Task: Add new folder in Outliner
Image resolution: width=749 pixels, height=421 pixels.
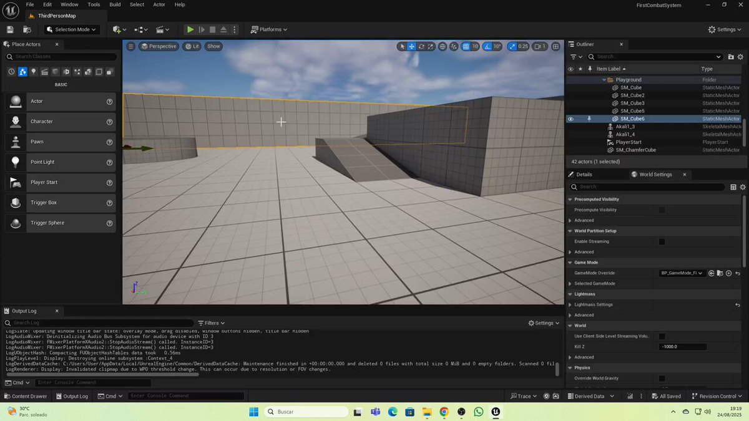Action: (x=732, y=57)
